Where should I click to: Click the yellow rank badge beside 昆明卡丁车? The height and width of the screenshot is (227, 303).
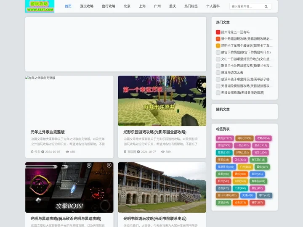(x=218, y=45)
